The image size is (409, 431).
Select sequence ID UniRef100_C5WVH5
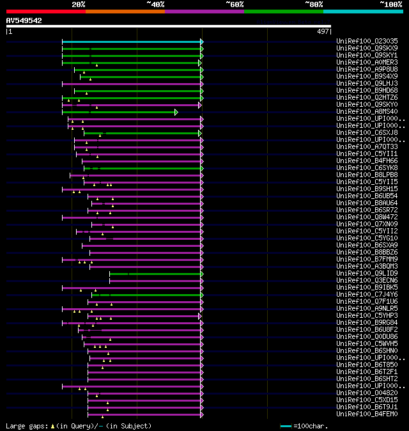click(x=367, y=344)
